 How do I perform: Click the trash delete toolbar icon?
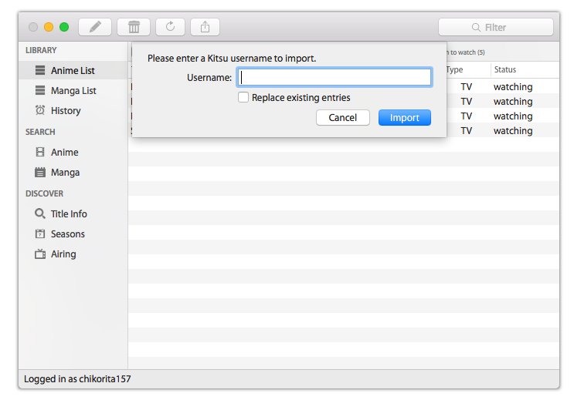(x=134, y=27)
